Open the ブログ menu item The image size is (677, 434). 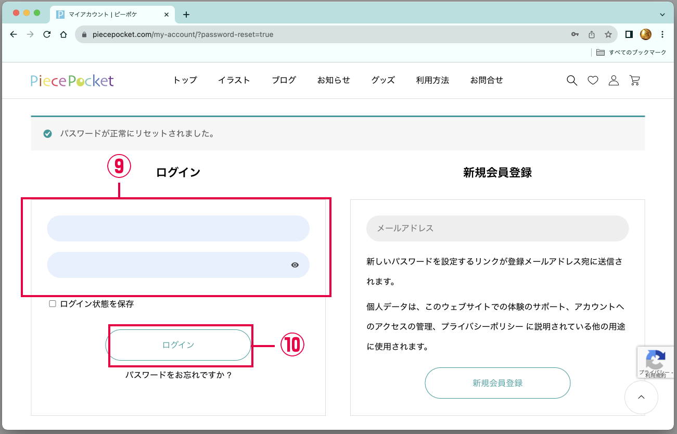point(284,80)
